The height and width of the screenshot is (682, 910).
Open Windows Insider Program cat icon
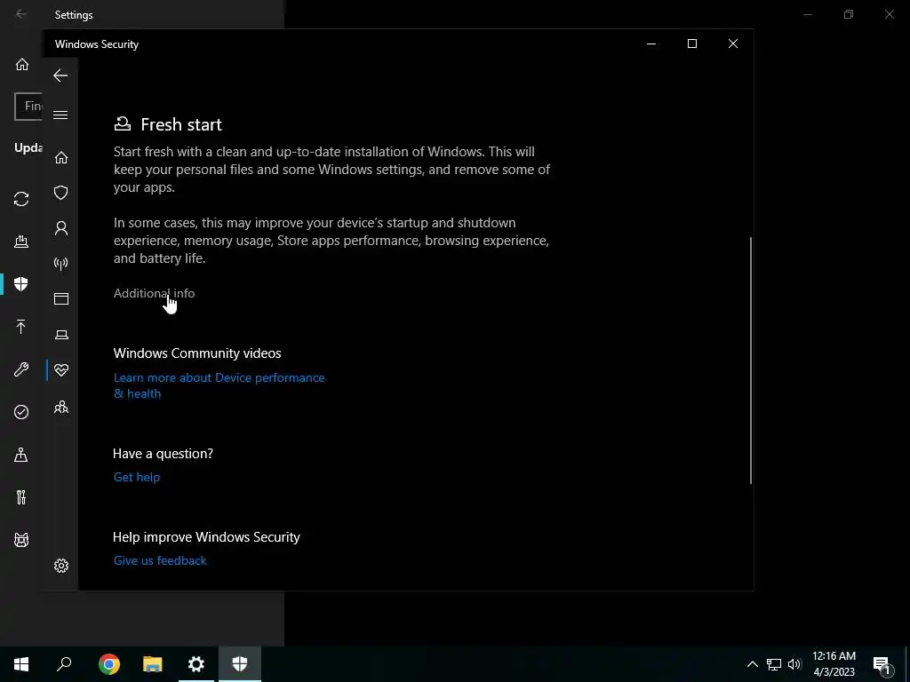pyautogui.click(x=21, y=540)
